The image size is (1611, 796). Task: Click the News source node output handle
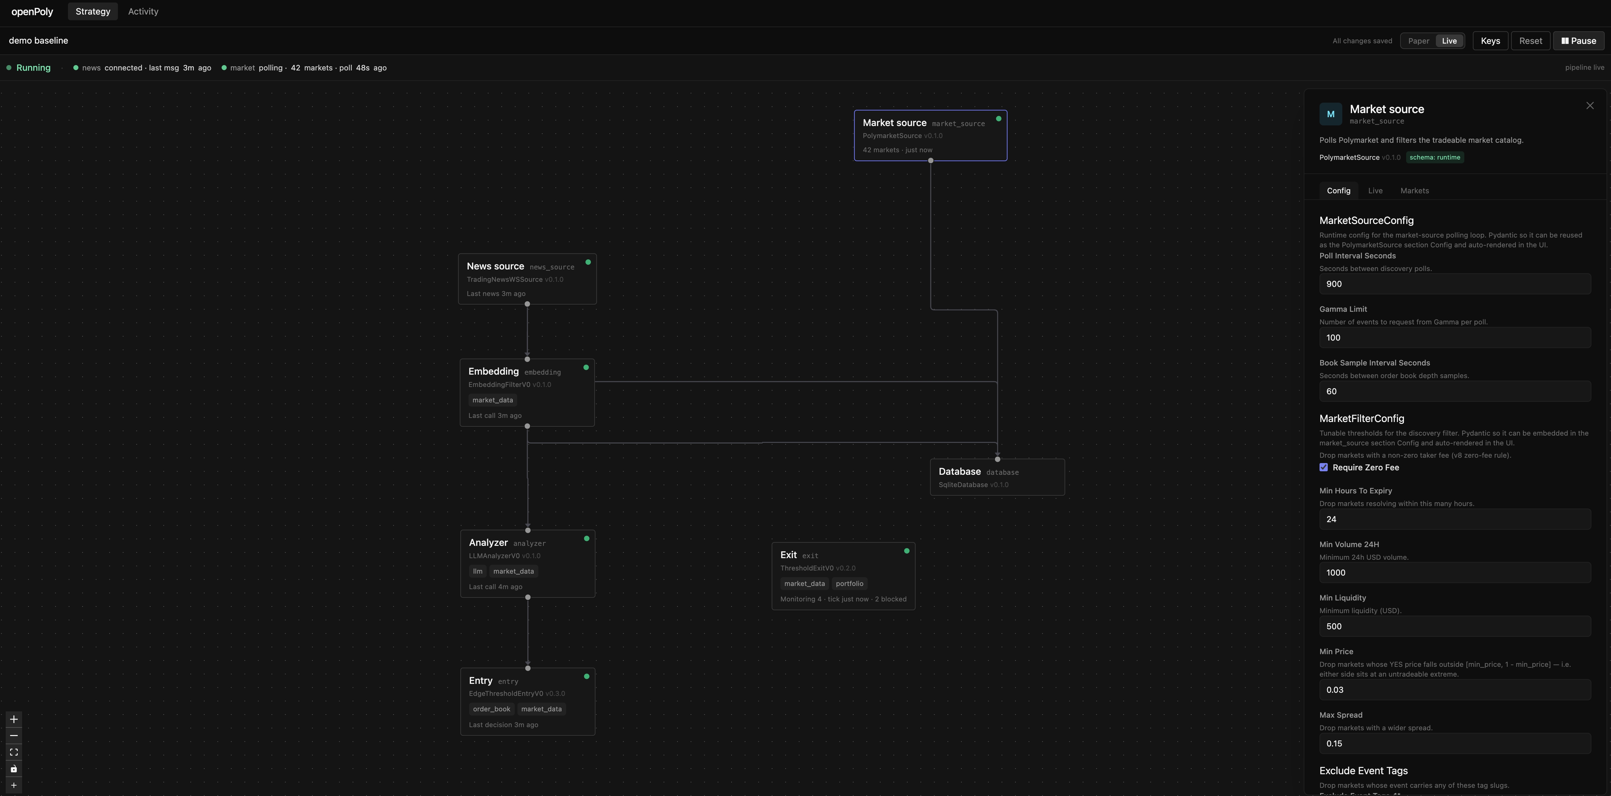527,304
